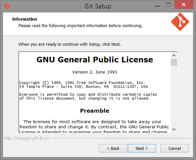Click the license scrollbar thumb
The width and height of the screenshot is (196, 160).
[174, 62]
